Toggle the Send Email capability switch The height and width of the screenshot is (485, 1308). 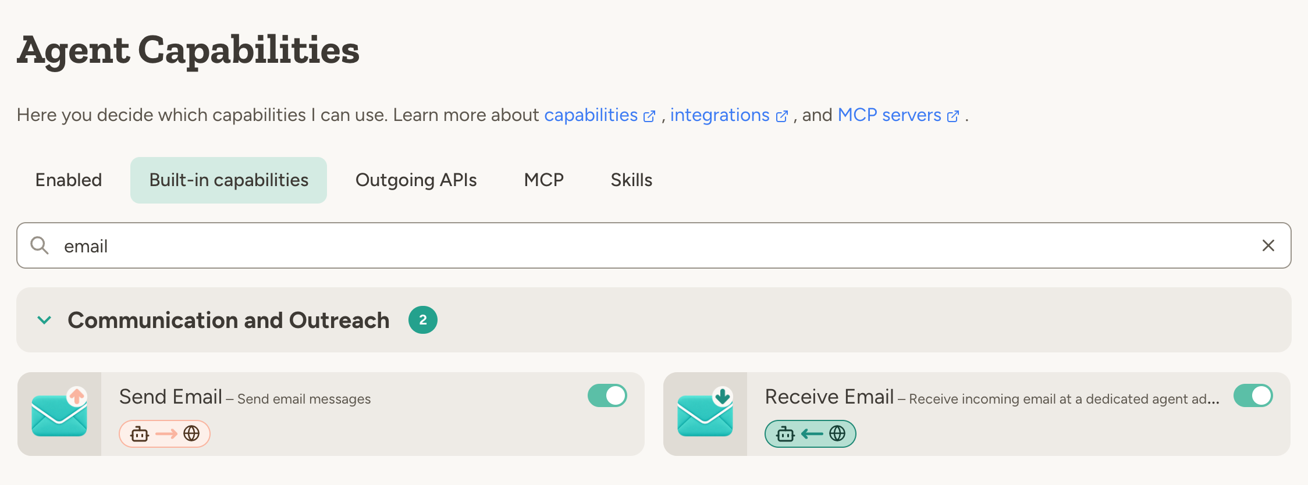[607, 395]
